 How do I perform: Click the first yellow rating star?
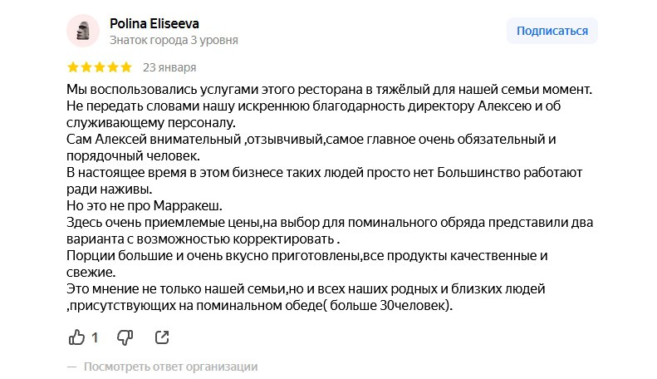73,67
